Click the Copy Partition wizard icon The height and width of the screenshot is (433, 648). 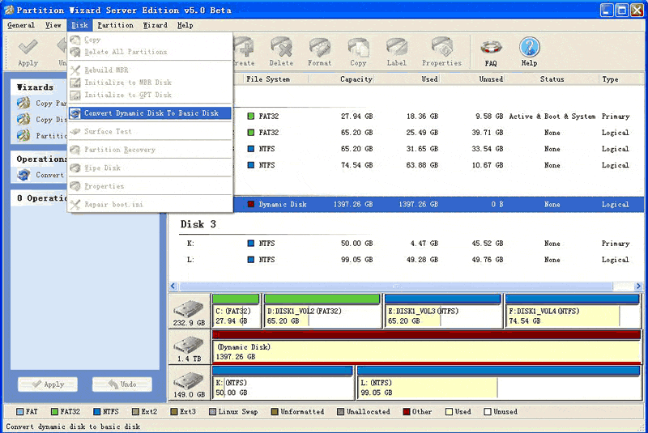click(23, 103)
